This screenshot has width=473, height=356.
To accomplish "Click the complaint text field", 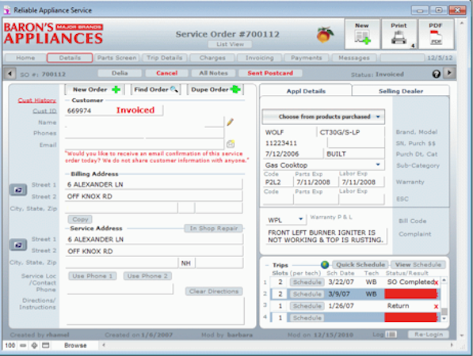I will 326,237.
